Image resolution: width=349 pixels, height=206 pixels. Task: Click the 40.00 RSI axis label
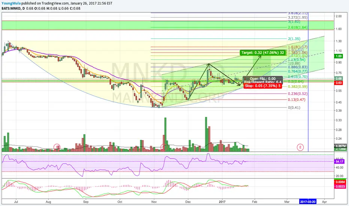tap(339, 167)
